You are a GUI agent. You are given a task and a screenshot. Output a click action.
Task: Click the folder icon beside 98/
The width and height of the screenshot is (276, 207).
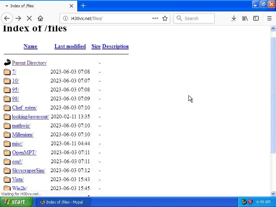(7, 99)
